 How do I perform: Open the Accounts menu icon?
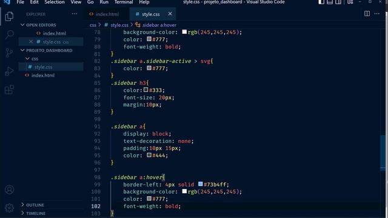click(x=10, y=190)
